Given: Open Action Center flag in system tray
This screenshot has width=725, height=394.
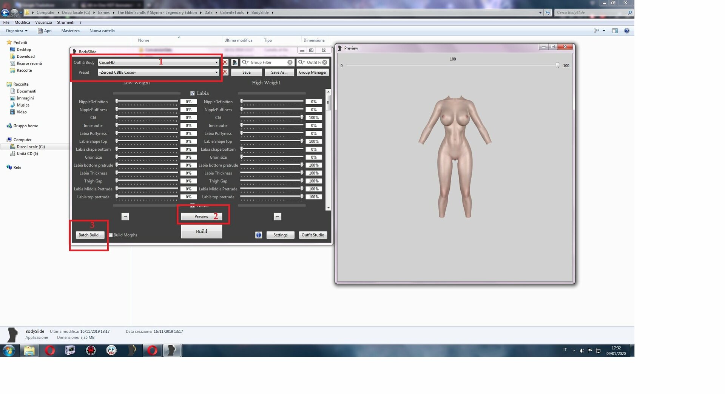Looking at the screenshot, I should click(x=590, y=351).
